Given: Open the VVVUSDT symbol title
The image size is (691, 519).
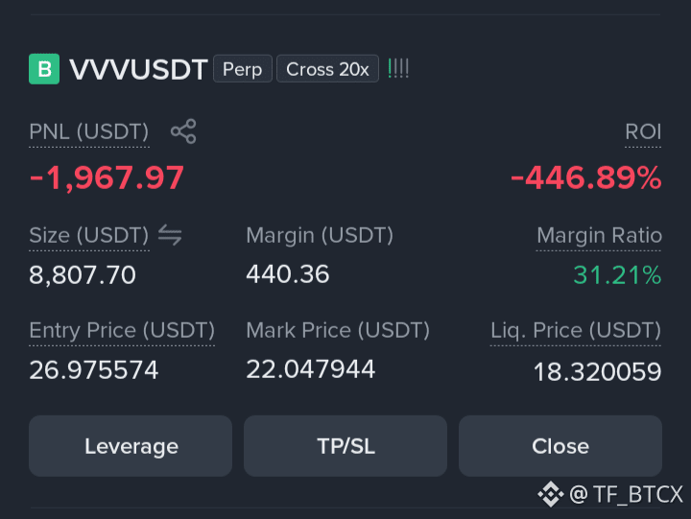Looking at the screenshot, I should click(138, 70).
